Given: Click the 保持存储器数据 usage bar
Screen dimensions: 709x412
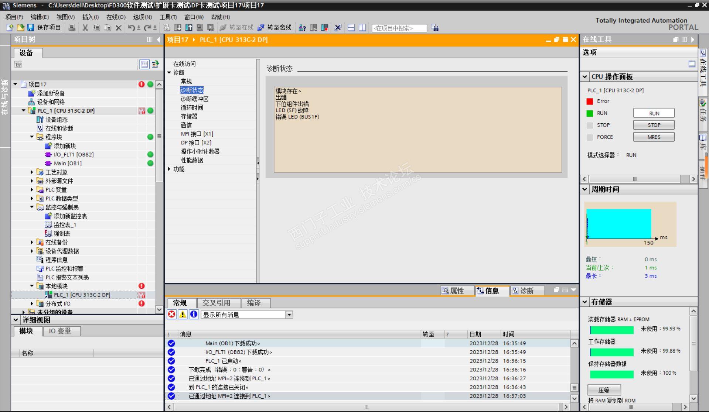Looking at the screenshot, I should pos(612,374).
